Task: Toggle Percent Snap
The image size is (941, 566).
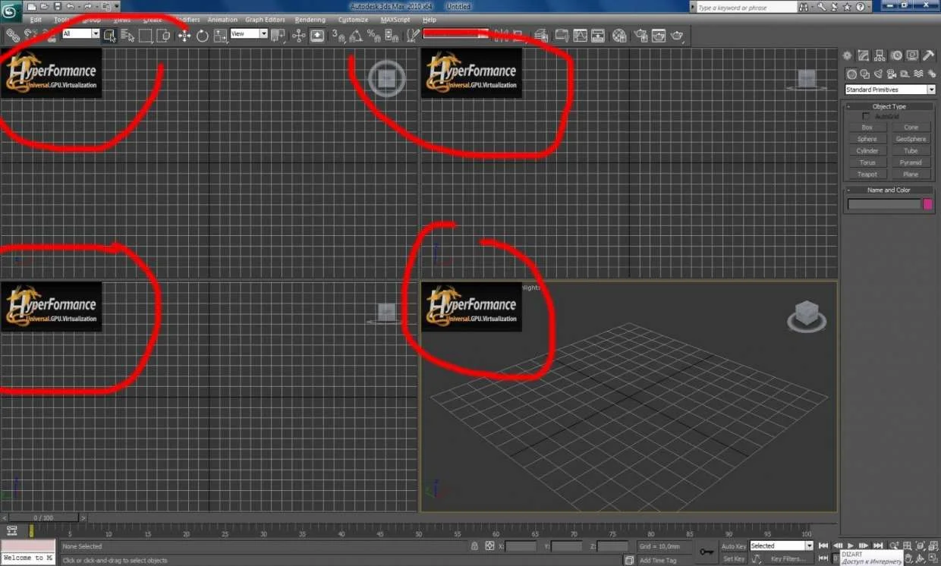Action: (x=374, y=35)
